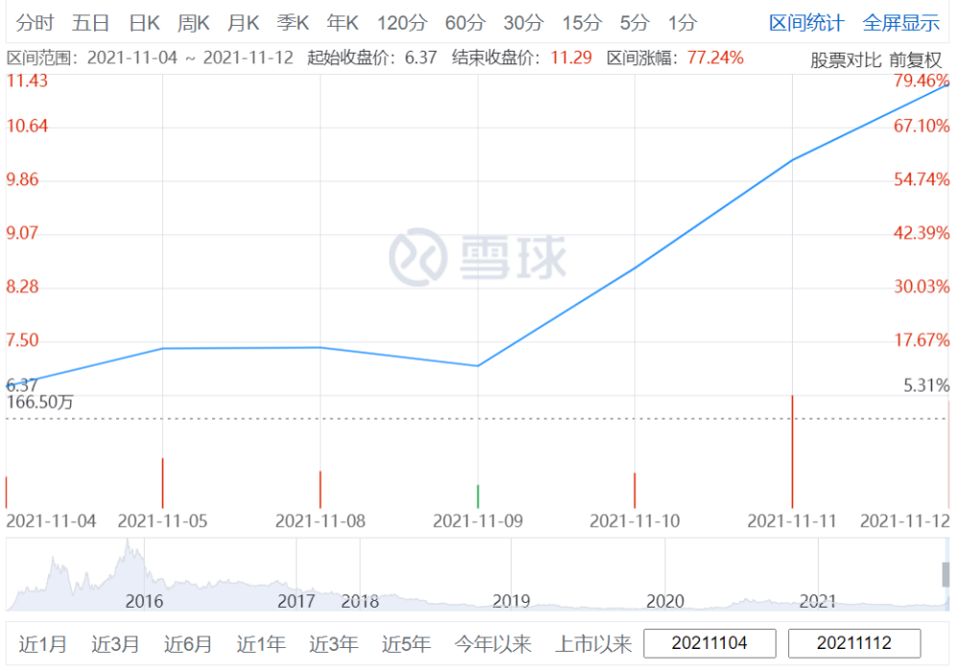Select the 五日 chart tab
This screenshot has width=957, height=672.
tap(90, 23)
